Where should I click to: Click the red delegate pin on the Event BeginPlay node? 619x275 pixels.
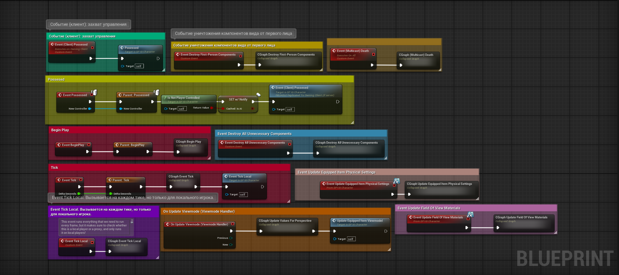pyautogui.click(x=89, y=145)
